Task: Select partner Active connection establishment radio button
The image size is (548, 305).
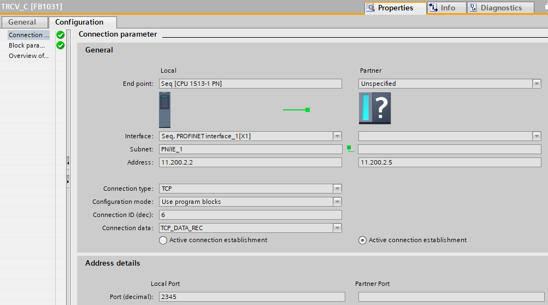Action: pyautogui.click(x=362, y=241)
